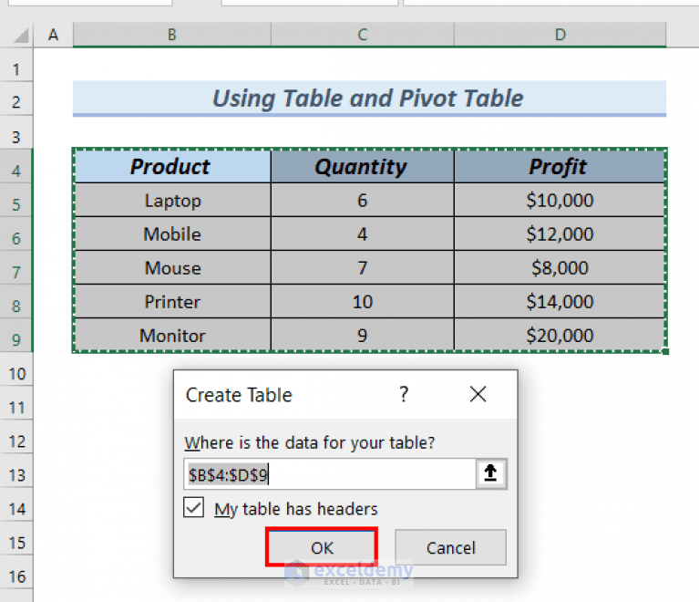Close the Create Table dialog
This screenshot has height=602, width=699.
pos(478,394)
